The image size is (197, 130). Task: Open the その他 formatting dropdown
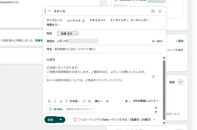[75, 101]
